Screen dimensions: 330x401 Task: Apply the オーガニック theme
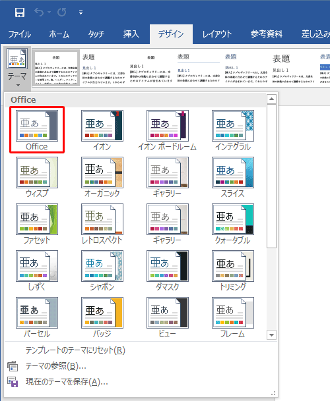[x=102, y=176]
